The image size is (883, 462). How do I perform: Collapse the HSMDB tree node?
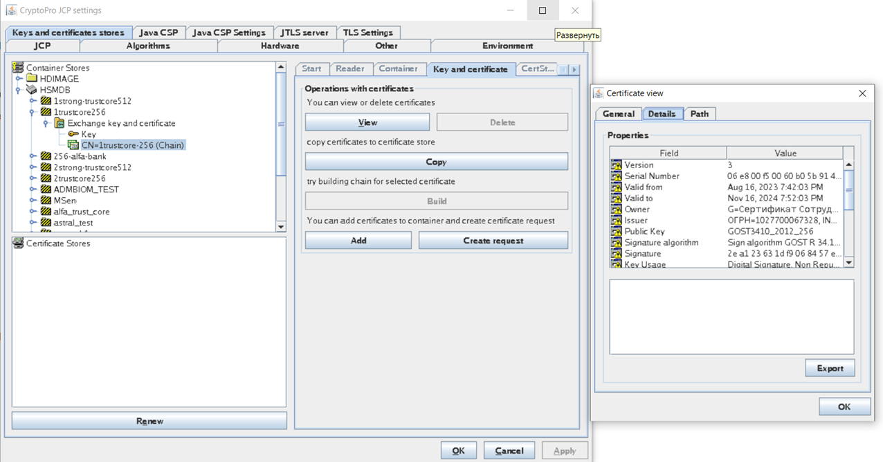click(17, 90)
